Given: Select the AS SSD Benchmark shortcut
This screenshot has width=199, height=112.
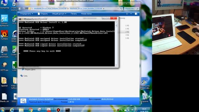Looking at the screenshot, I should point(4,52).
